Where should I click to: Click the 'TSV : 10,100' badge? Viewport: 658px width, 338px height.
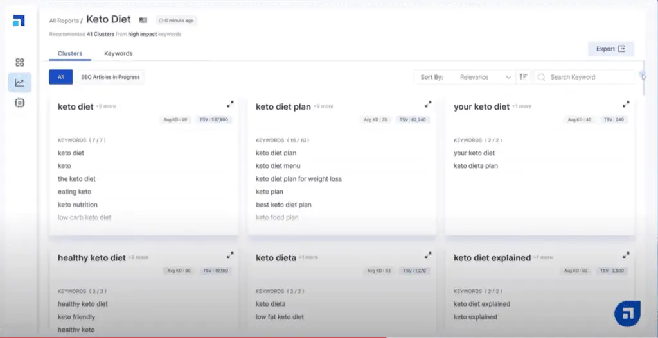215,271
